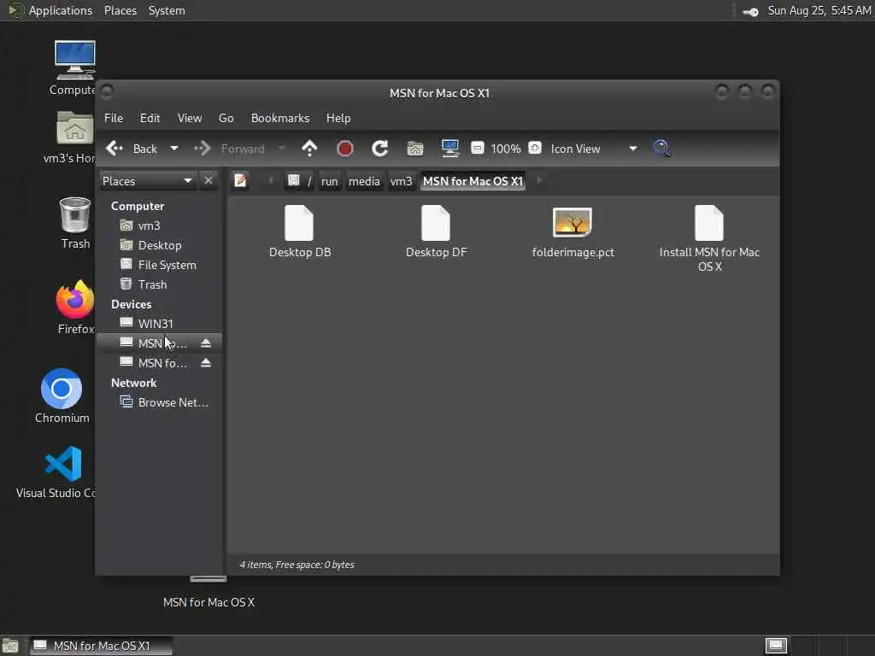
Task: Select the Desktop DB file
Action: coord(300,231)
